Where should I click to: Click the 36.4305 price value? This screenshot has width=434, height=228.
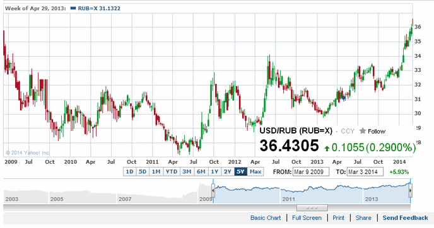coord(289,145)
